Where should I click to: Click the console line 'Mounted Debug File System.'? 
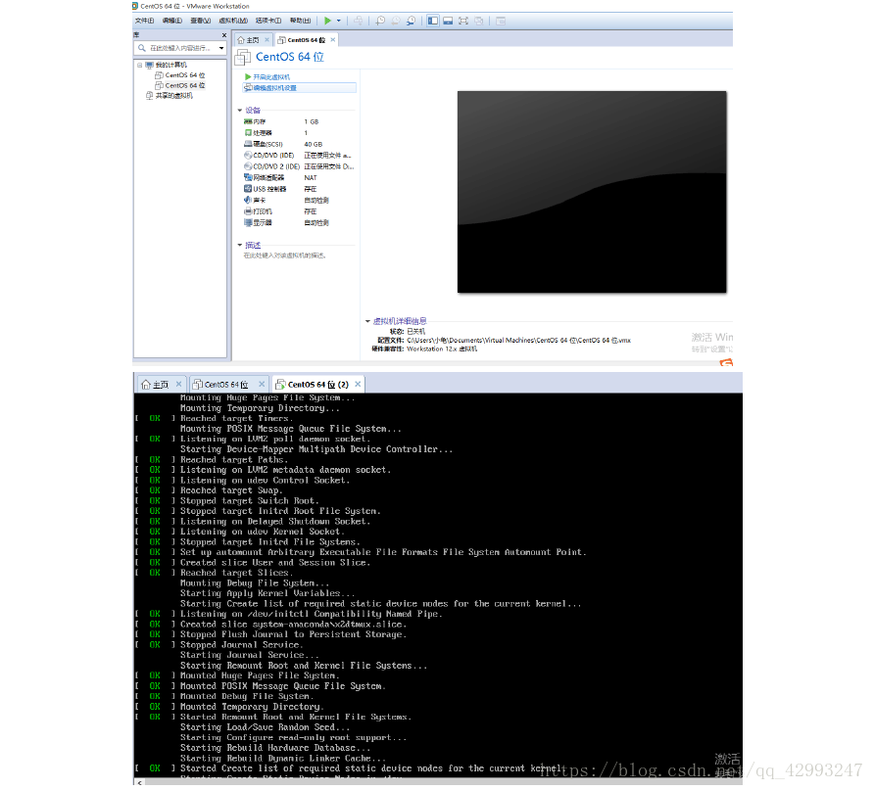246,696
